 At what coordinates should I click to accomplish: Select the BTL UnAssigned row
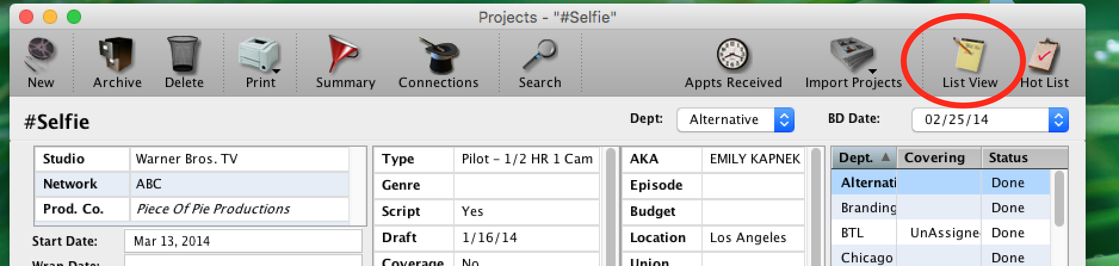tap(941, 233)
